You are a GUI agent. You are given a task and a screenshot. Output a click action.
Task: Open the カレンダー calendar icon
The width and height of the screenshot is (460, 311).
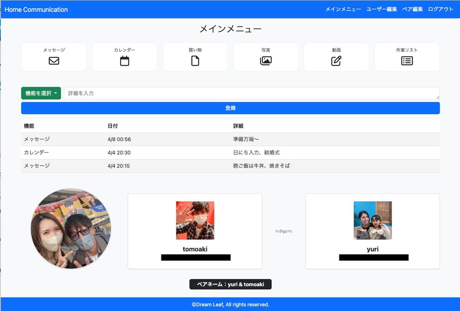point(125,61)
